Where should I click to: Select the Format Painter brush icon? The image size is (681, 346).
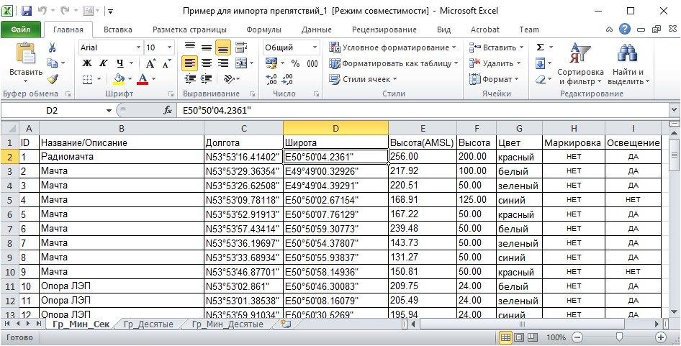(52, 78)
